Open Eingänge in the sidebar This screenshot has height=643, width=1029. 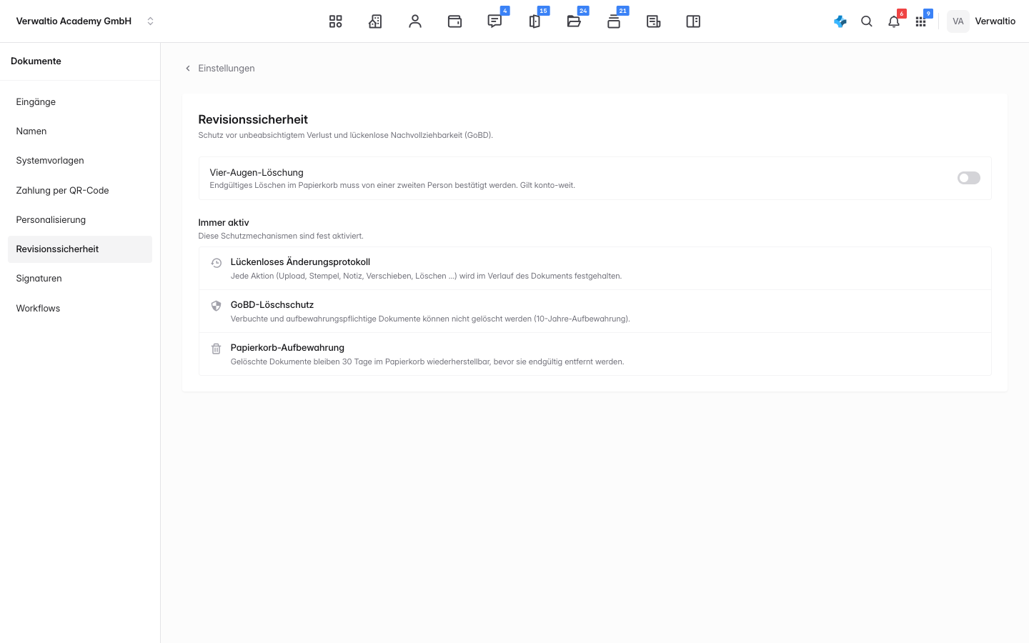coord(80,102)
